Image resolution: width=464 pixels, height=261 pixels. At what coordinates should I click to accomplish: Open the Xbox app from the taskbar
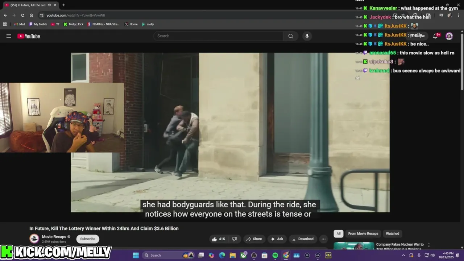coord(243,255)
